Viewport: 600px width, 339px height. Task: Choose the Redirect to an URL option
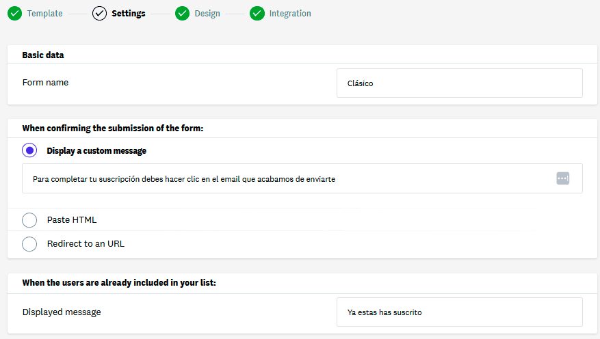coord(29,244)
